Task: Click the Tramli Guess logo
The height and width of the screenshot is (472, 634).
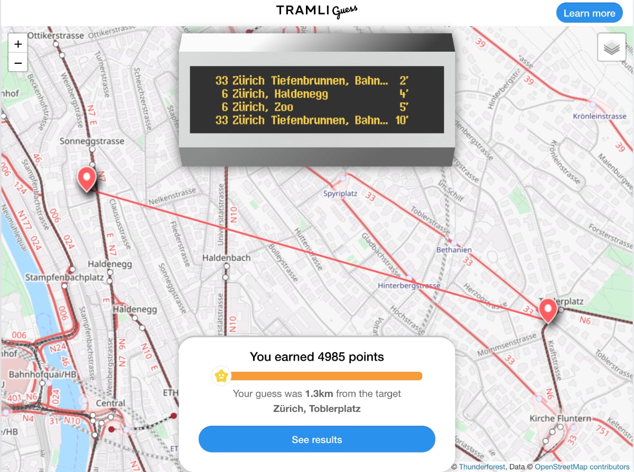Action: click(x=317, y=12)
